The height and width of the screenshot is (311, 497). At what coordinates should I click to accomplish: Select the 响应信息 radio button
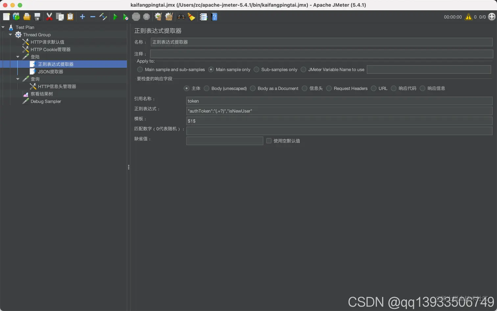click(x=422, y=88)
